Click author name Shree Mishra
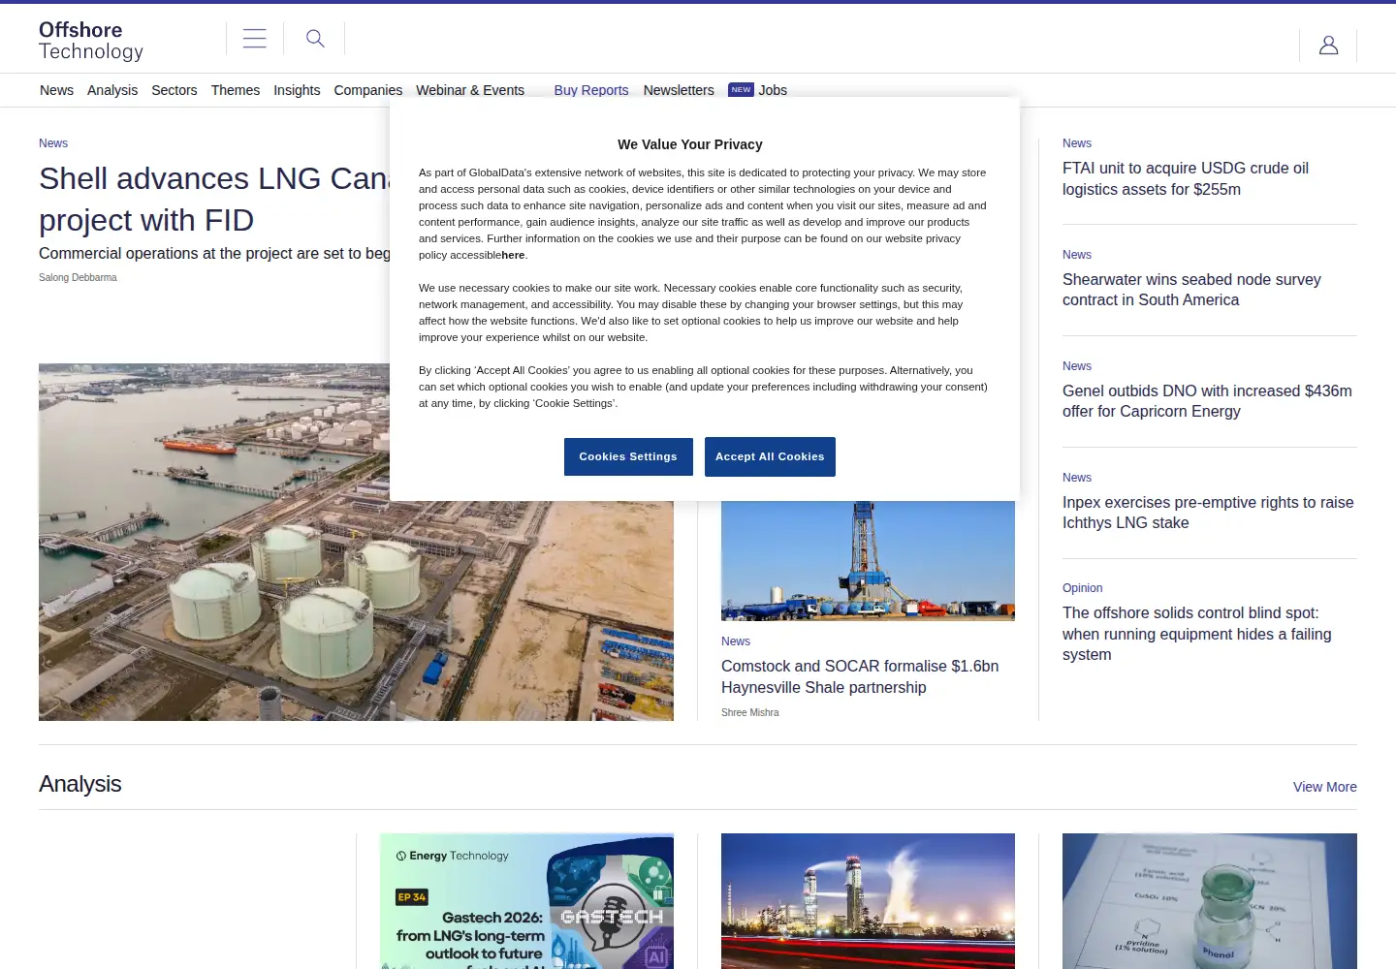1396x969 pixels. [750, 712]
